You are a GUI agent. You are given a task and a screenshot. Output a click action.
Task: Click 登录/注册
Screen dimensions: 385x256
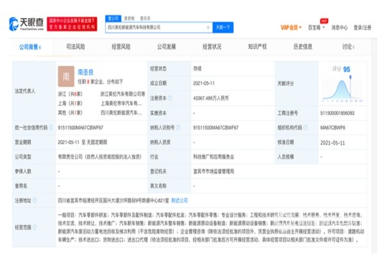363,28
